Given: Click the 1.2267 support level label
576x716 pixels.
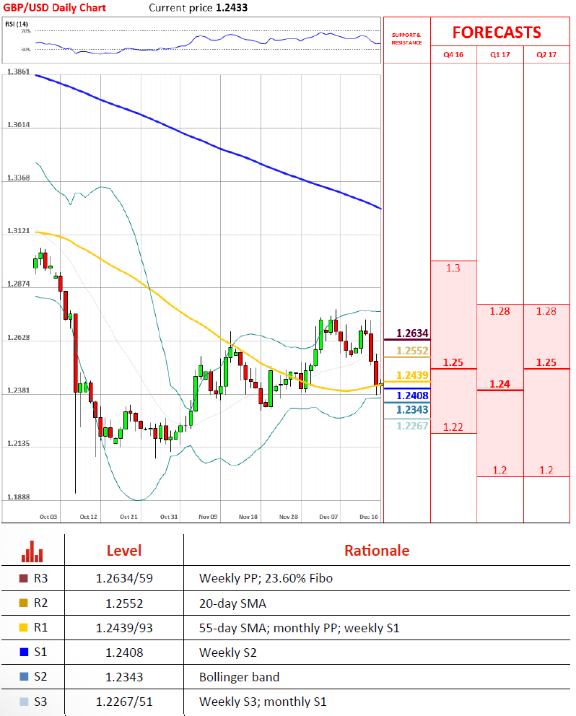Looking at the screenshot, I should 412,426.
